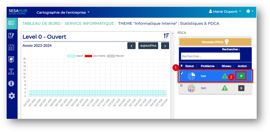The height and width of the screenshot is (132, 270).
Task: Go to TABLEAU DE BORD breadcrumb
Action: (41, 24)
